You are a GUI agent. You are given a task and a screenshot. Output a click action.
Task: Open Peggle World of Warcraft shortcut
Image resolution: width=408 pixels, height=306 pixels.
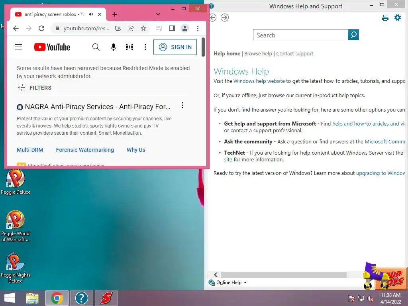click(x=16, y=226)
